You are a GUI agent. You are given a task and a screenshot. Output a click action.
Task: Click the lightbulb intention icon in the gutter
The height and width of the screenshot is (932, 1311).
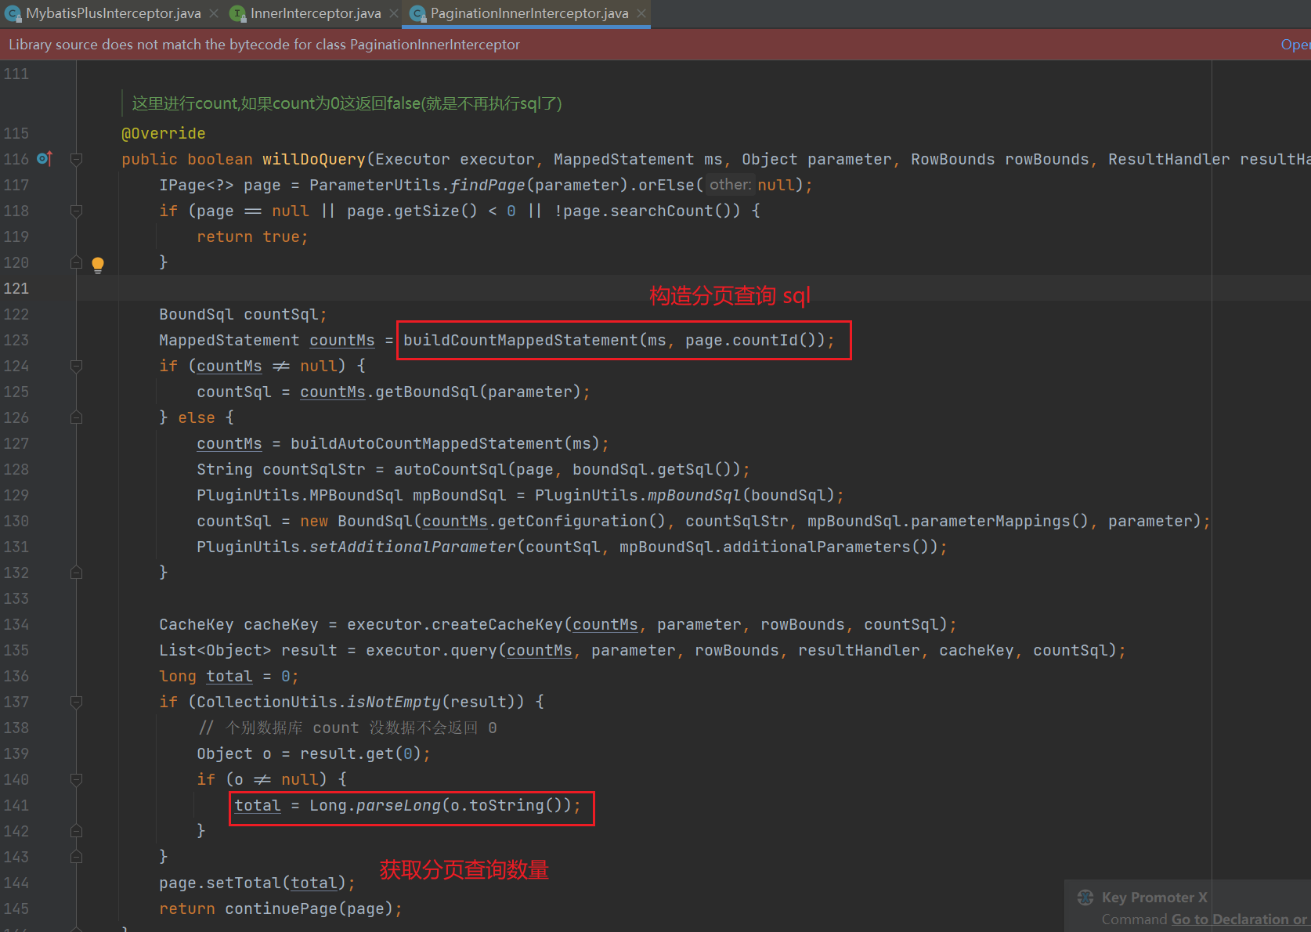(x=98, y=265)
